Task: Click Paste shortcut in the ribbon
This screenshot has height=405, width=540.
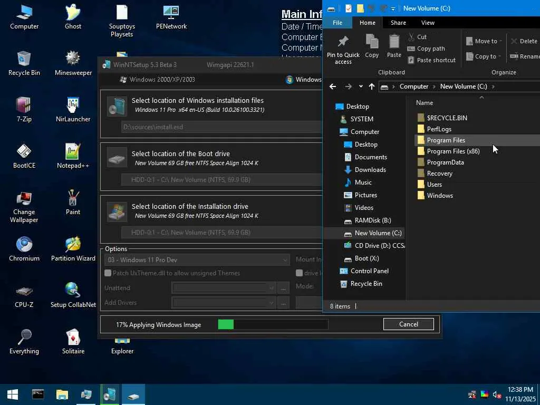Action: click(x=431, y=60)
